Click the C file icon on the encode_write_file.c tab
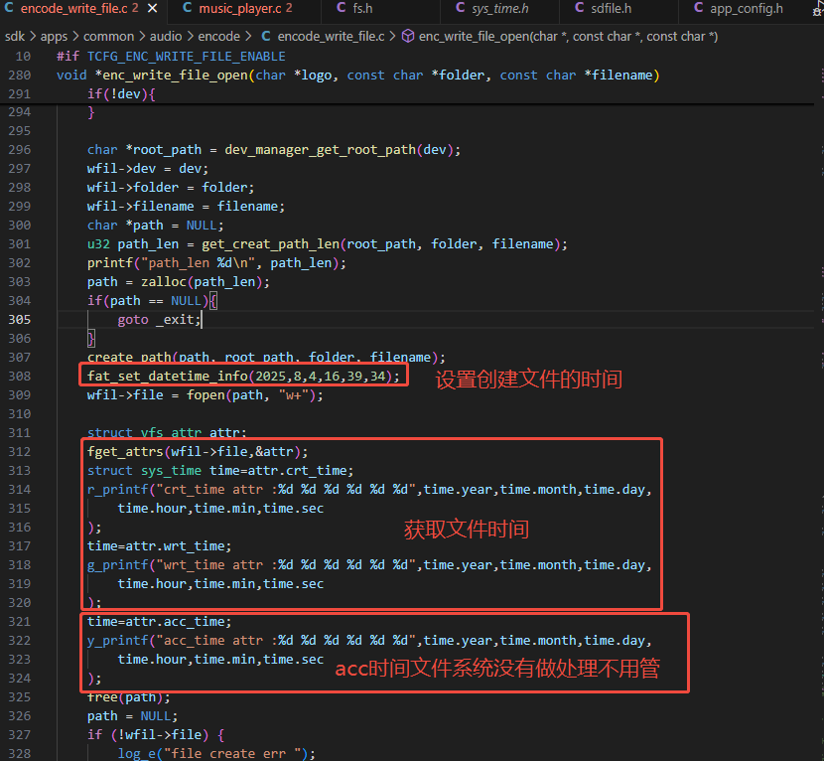This screenshot has width=824, height=761. 9,8
